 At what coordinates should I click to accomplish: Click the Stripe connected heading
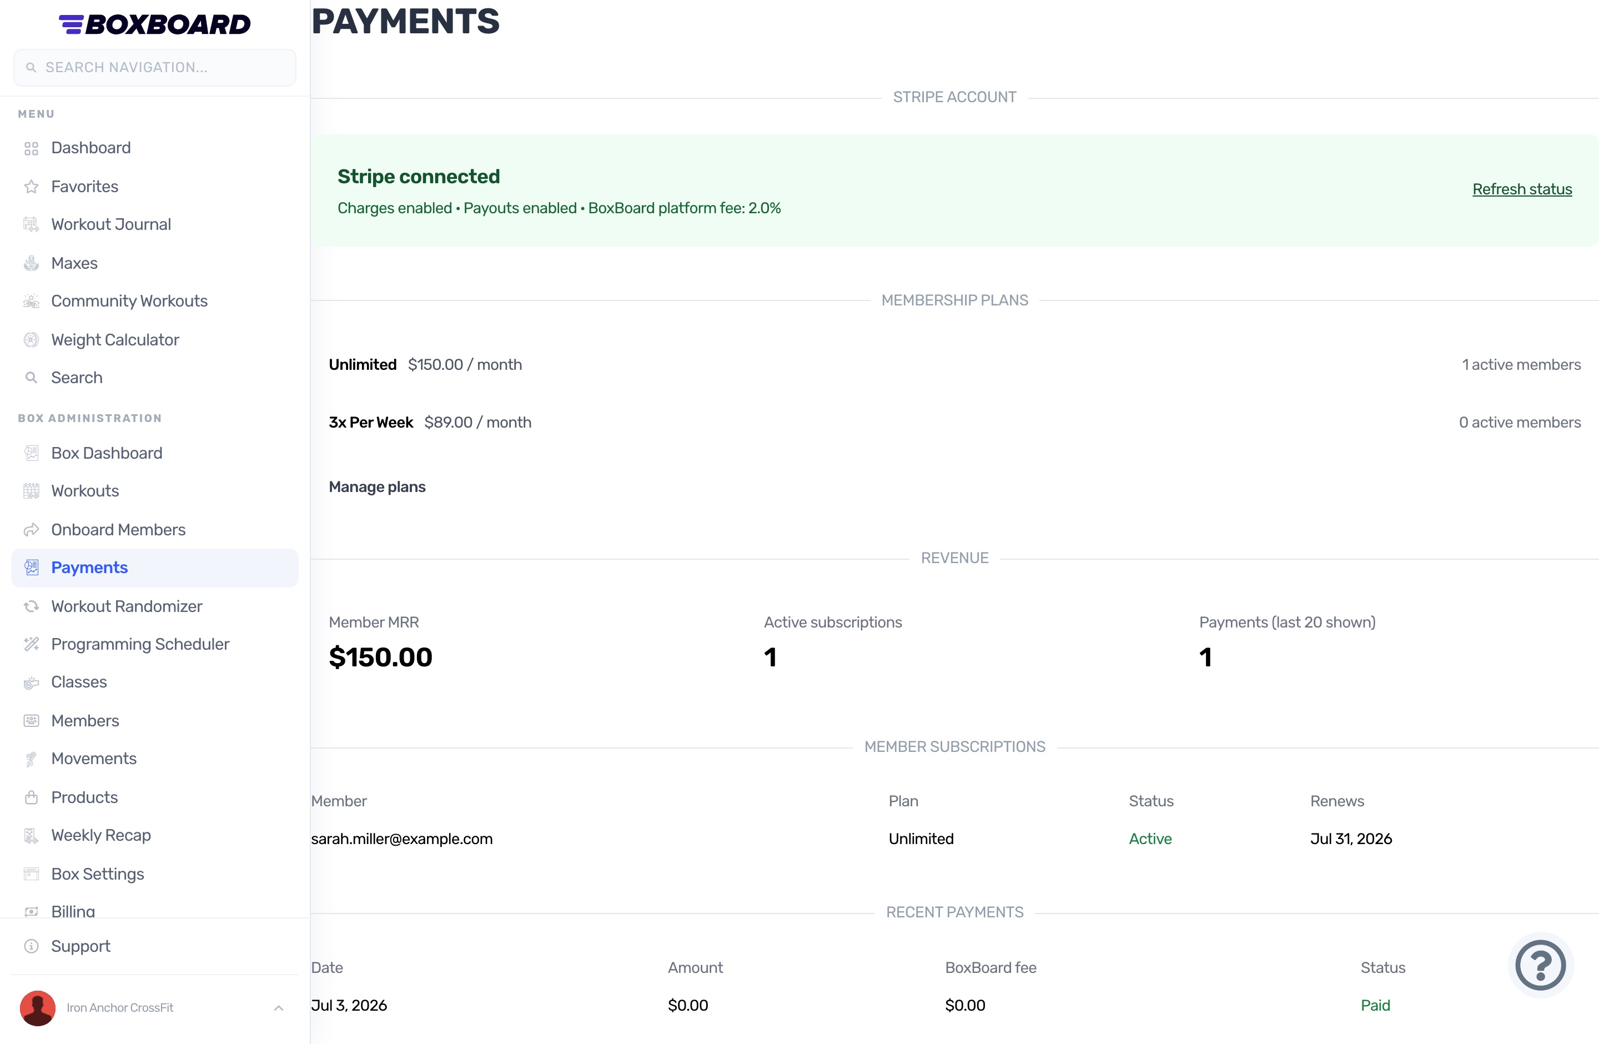pyautogui.click(x=419, y=176)
